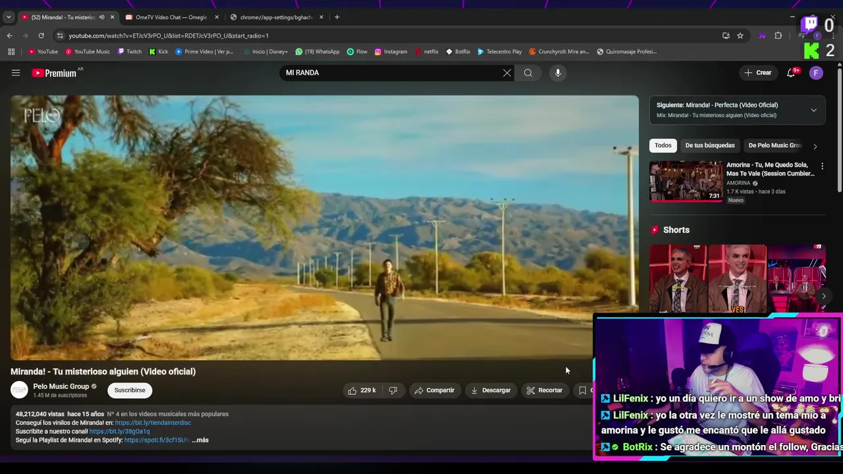Click the search magnifier button
843x474 pixels.
528,73
